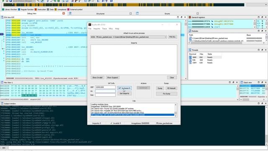268x151 pixels.
Task: Click the Modules panel icon
Action: click(x=190, y=31)
